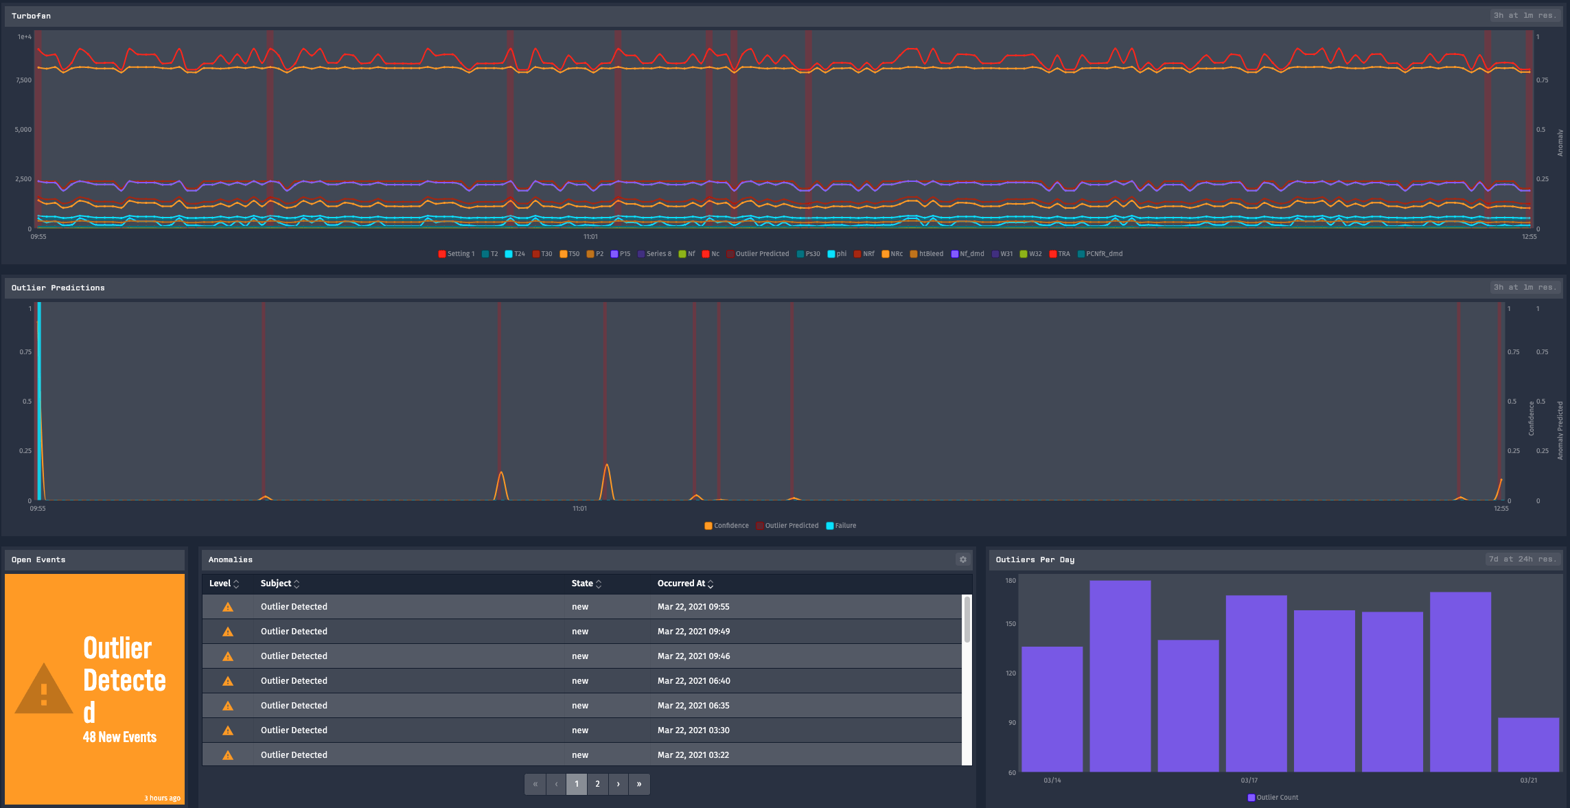
Task: Click the 03/17 bar in Outliers Per Day
Action: tap(1256, 684)
